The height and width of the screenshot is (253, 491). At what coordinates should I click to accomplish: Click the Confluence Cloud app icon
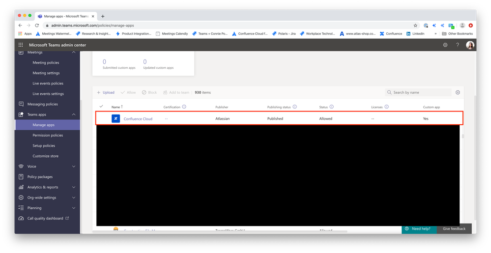[x=116, y=118]
